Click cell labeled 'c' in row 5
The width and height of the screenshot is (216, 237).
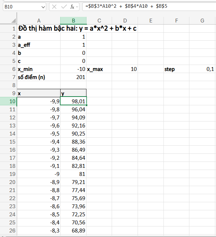pyautogui.click(x=39, y=61)
